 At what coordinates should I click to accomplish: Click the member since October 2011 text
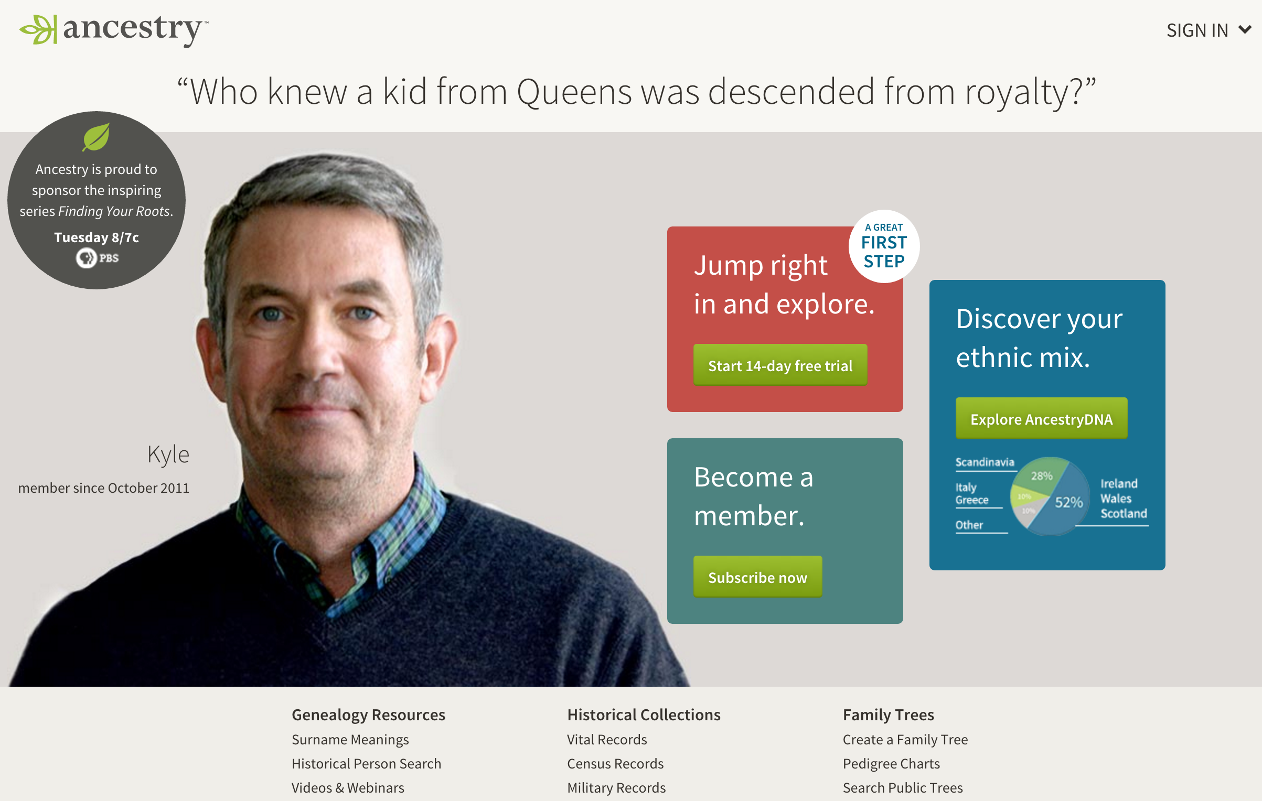(x=103, y=488)
